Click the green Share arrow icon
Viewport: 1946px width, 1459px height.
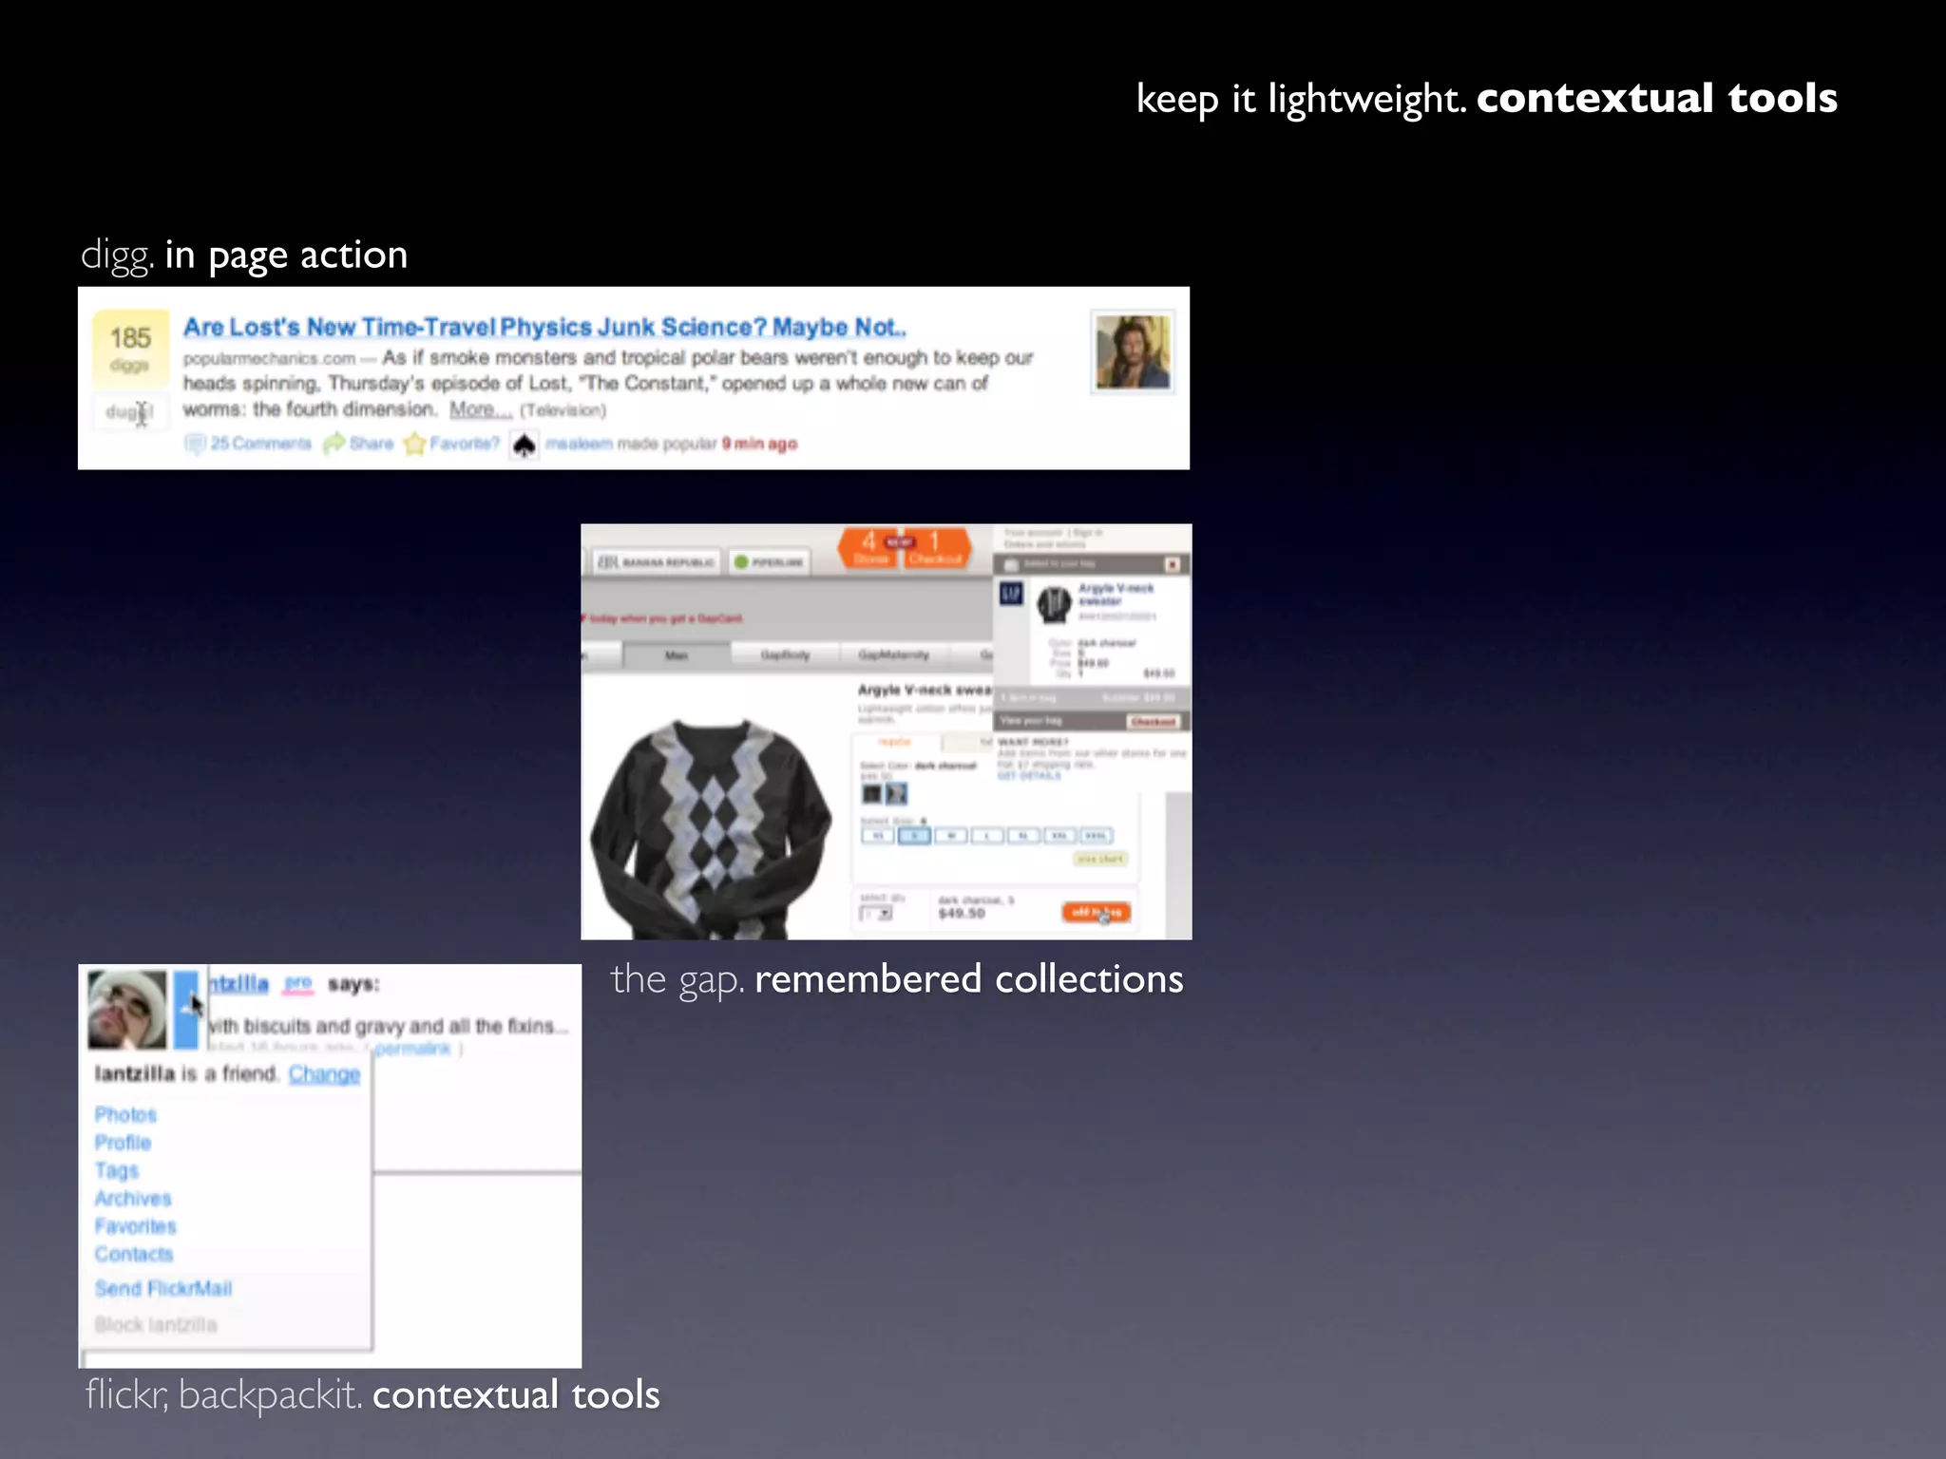(334, 444)
